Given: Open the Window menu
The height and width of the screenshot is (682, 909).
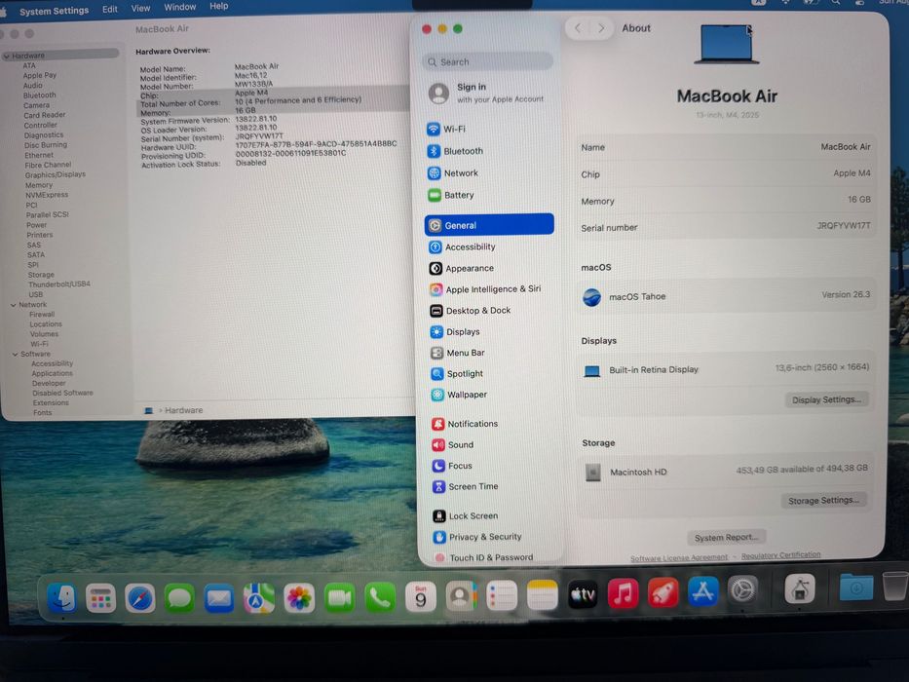Looking at the screenshot, I should point(179,7).
